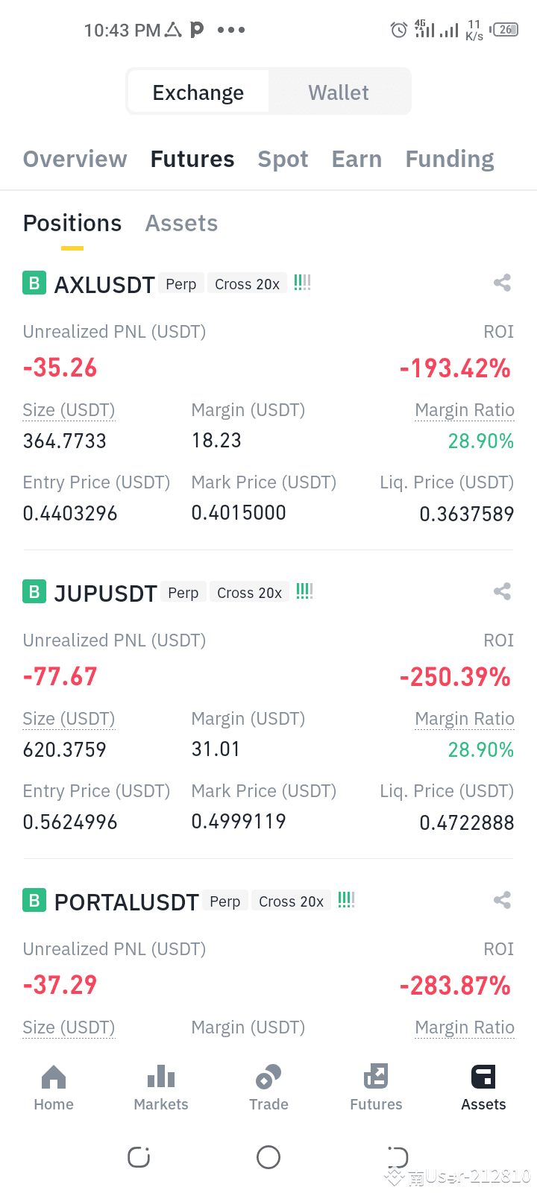Go to Trade in bottom navigation
Screen dimensions: 537x1193
(268, 1088)
